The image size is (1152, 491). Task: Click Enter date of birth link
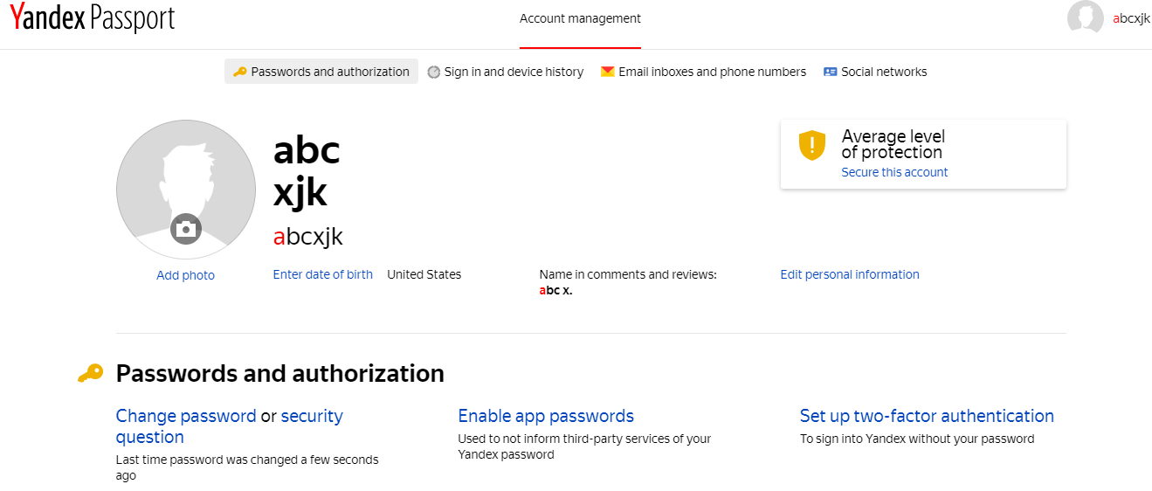(x=323, y=274)
